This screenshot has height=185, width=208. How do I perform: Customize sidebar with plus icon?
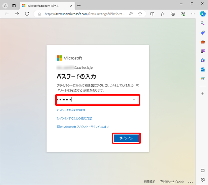[x=203, y=94]
